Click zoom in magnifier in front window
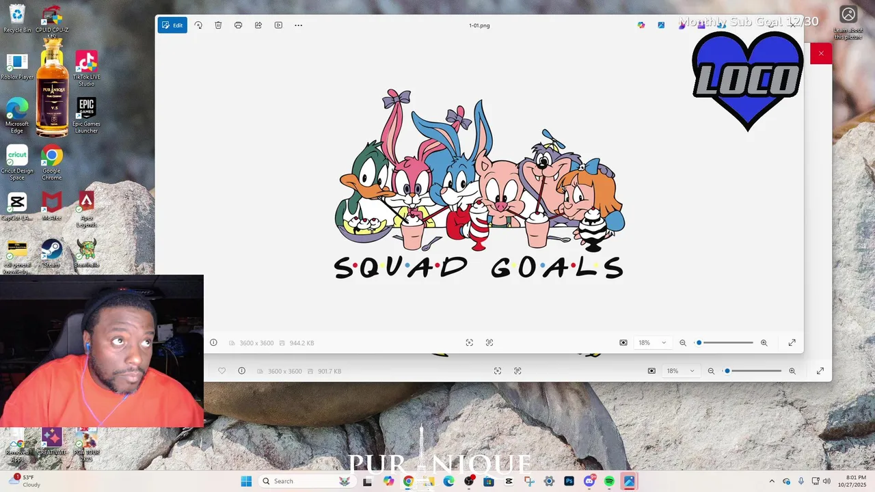The width and height of the screenshot is (875, 492). click(764, 343)
